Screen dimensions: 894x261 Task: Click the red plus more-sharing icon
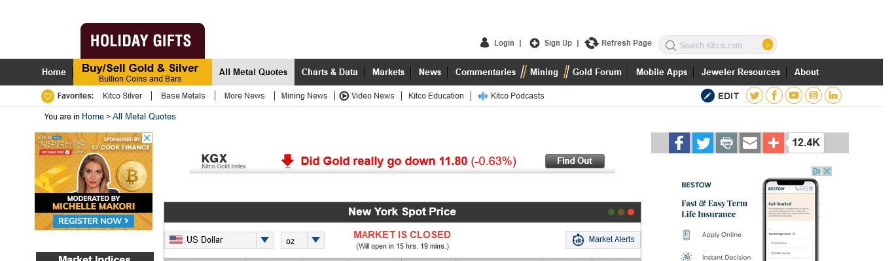(774, 143)
